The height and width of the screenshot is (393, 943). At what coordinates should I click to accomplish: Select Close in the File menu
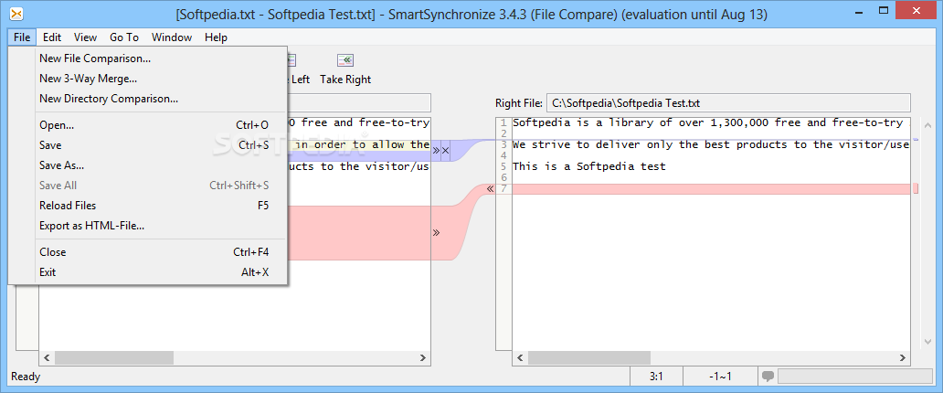coord(147,252)
